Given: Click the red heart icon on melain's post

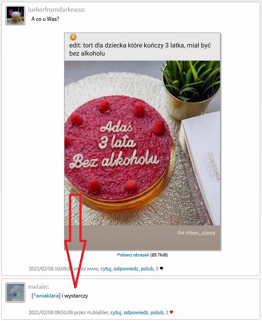Looking at the screenshot, I should (x=171, y=312).
